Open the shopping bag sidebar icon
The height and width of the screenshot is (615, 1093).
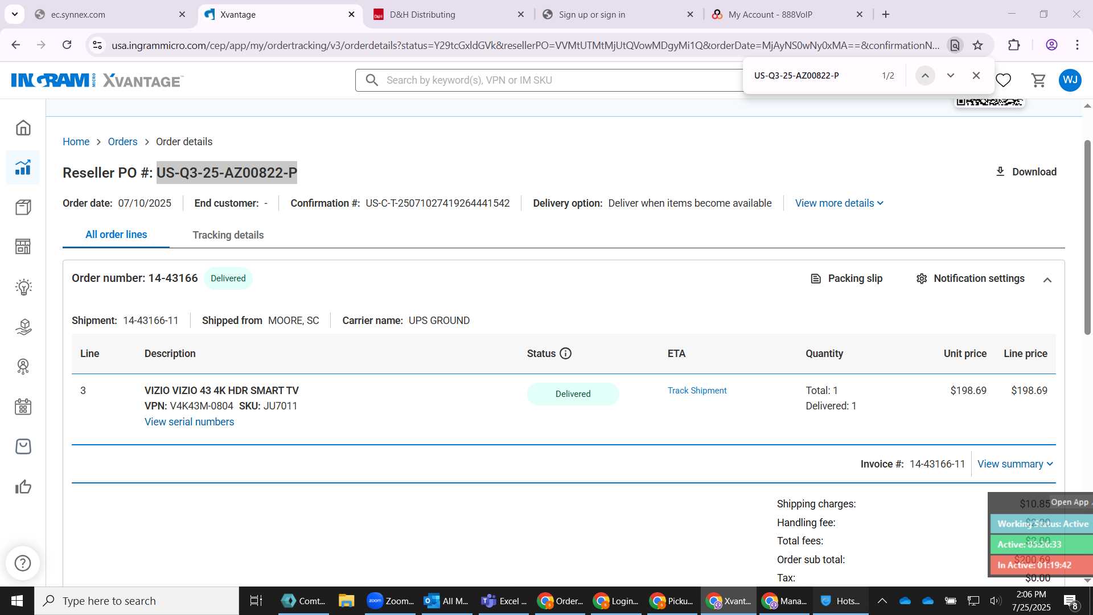pyautogui.click(x=23, y=446)
